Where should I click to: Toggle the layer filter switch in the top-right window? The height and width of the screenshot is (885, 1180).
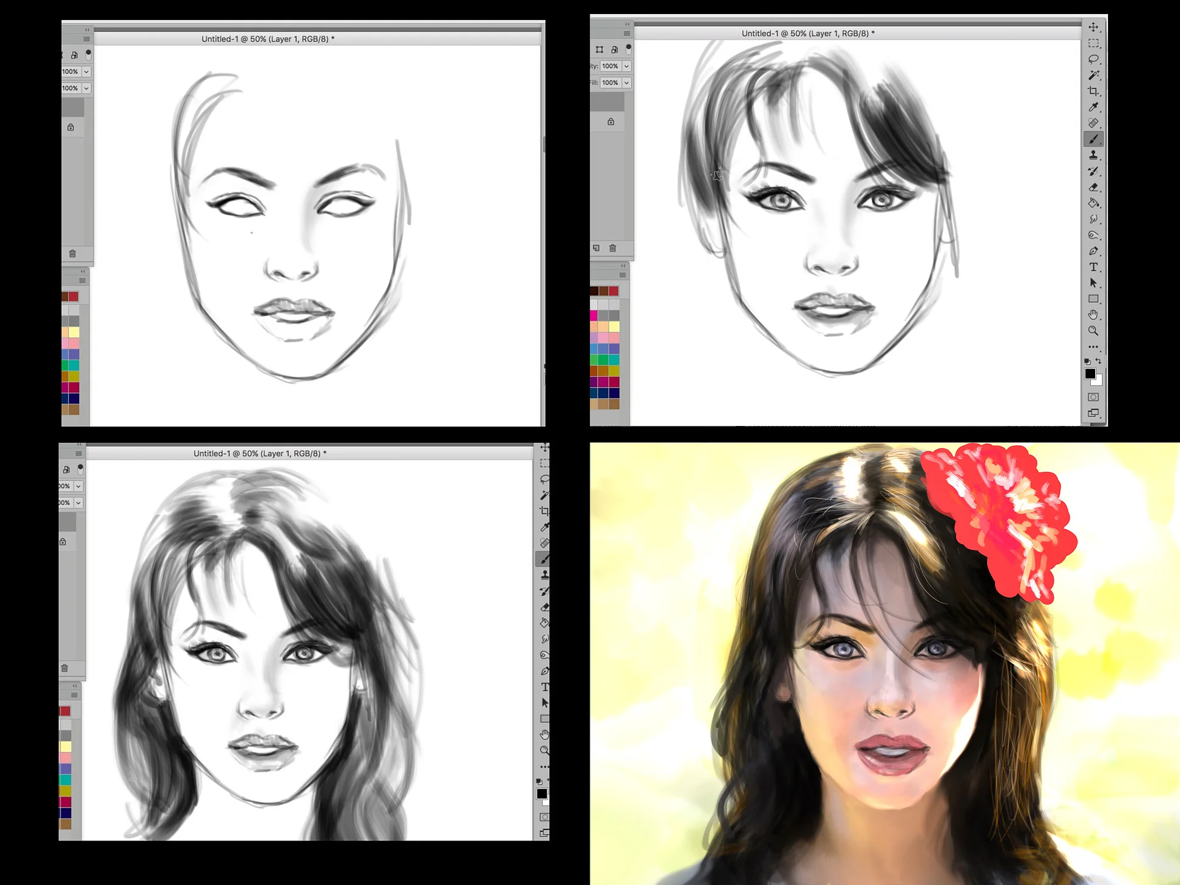tap(628, 49)
